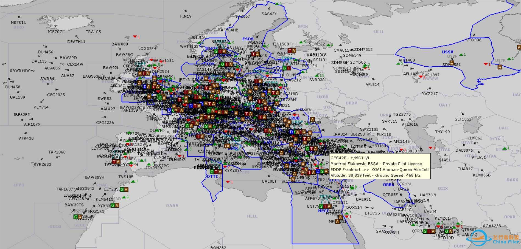Click the red triangle east of USPP
Viewport: 521px width, 249px height.
(485, 64)
